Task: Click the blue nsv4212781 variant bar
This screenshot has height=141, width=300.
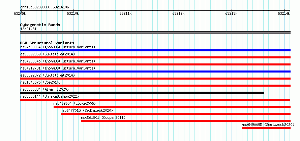Action: coord(155,72)
